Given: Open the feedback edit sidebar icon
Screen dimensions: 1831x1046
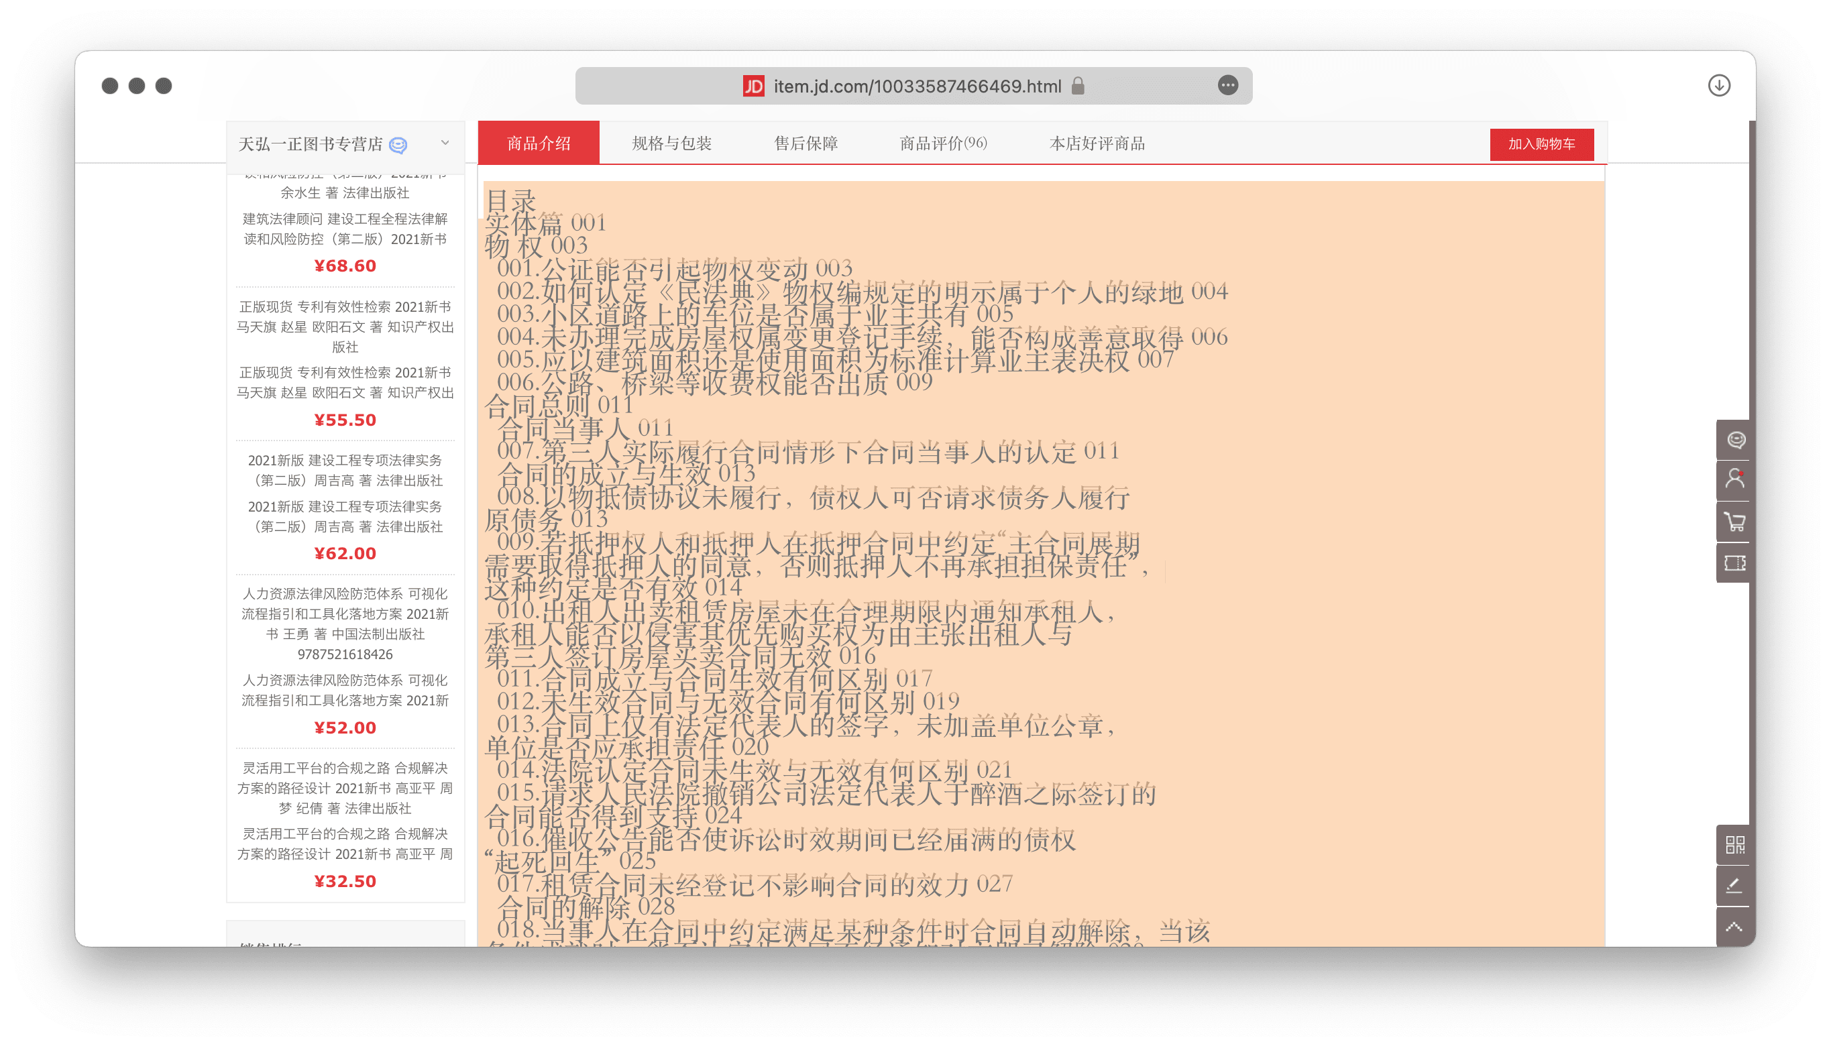Looking at the screenshot, I should [1736, 886].
